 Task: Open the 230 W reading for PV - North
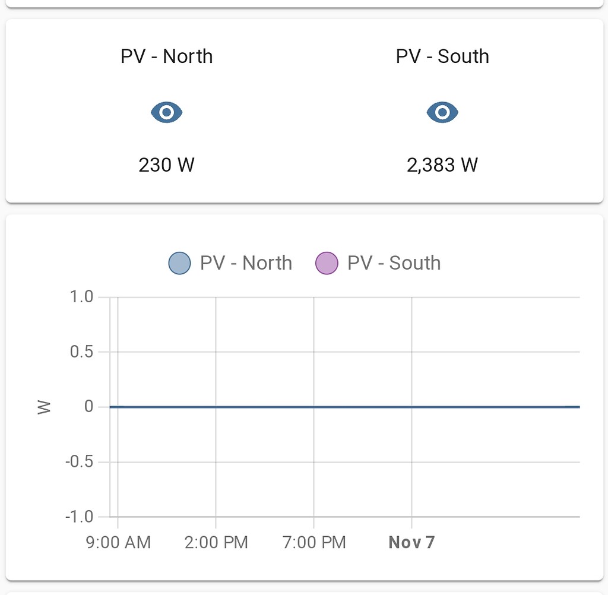coord(166,164)
